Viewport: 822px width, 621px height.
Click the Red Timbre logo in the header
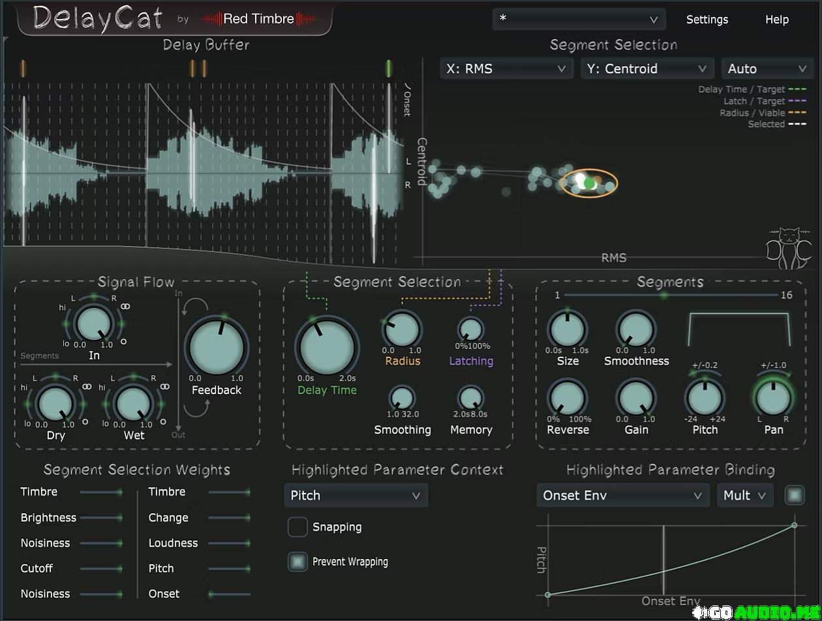tap(258, 19)
